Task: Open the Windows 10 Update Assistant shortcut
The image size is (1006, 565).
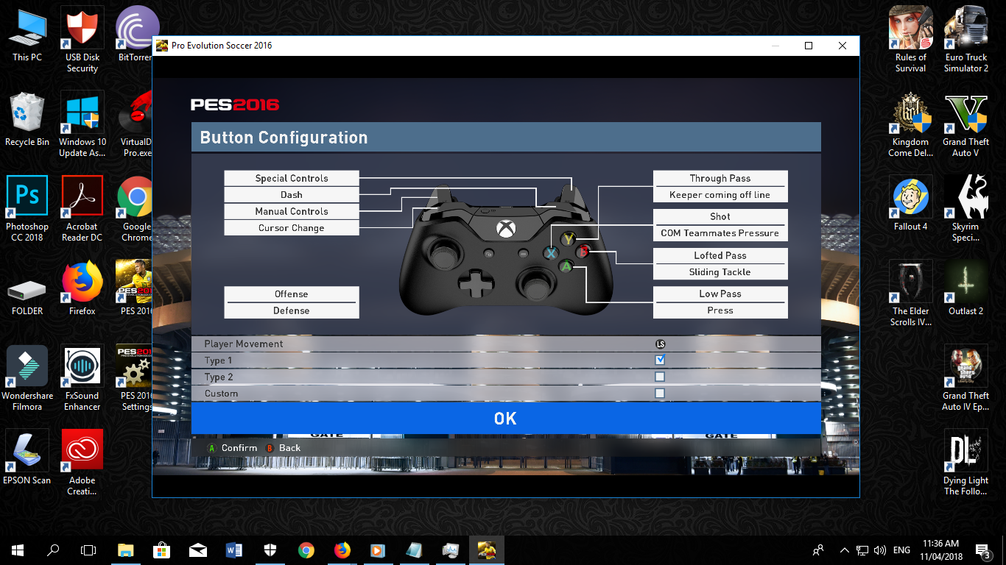Action: tap(82, 124)
